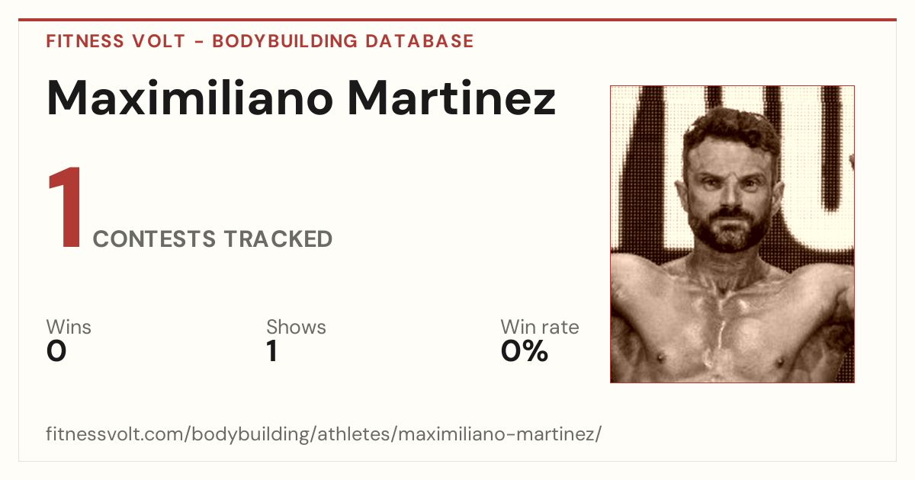
Task: Click the 0% win rate value
Action: point(525,351)
